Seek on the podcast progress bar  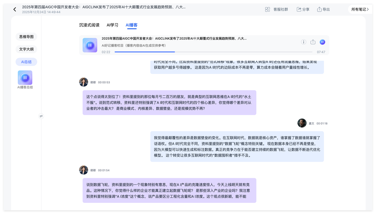point(213,52)
